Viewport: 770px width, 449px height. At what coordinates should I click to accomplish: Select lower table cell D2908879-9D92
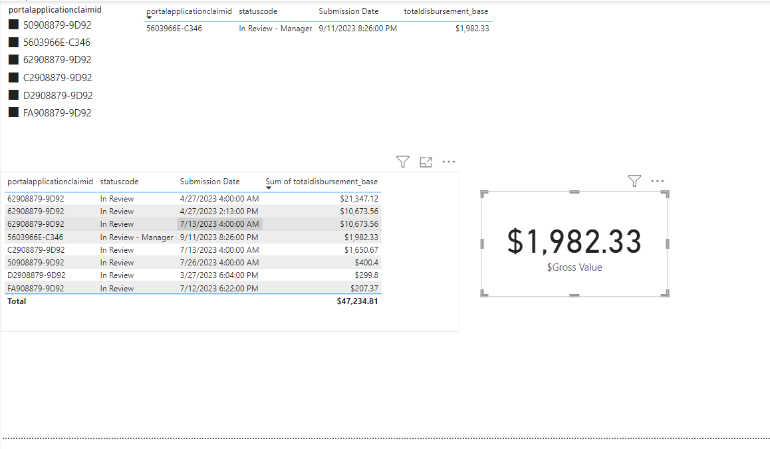pos(37,275)
